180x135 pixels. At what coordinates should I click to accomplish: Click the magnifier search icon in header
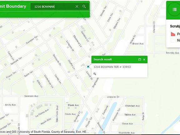click(x=84, y=7)
